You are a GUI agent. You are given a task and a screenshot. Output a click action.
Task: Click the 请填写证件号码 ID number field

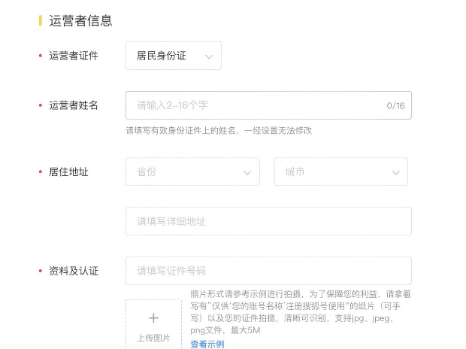[x=268, y=271]
